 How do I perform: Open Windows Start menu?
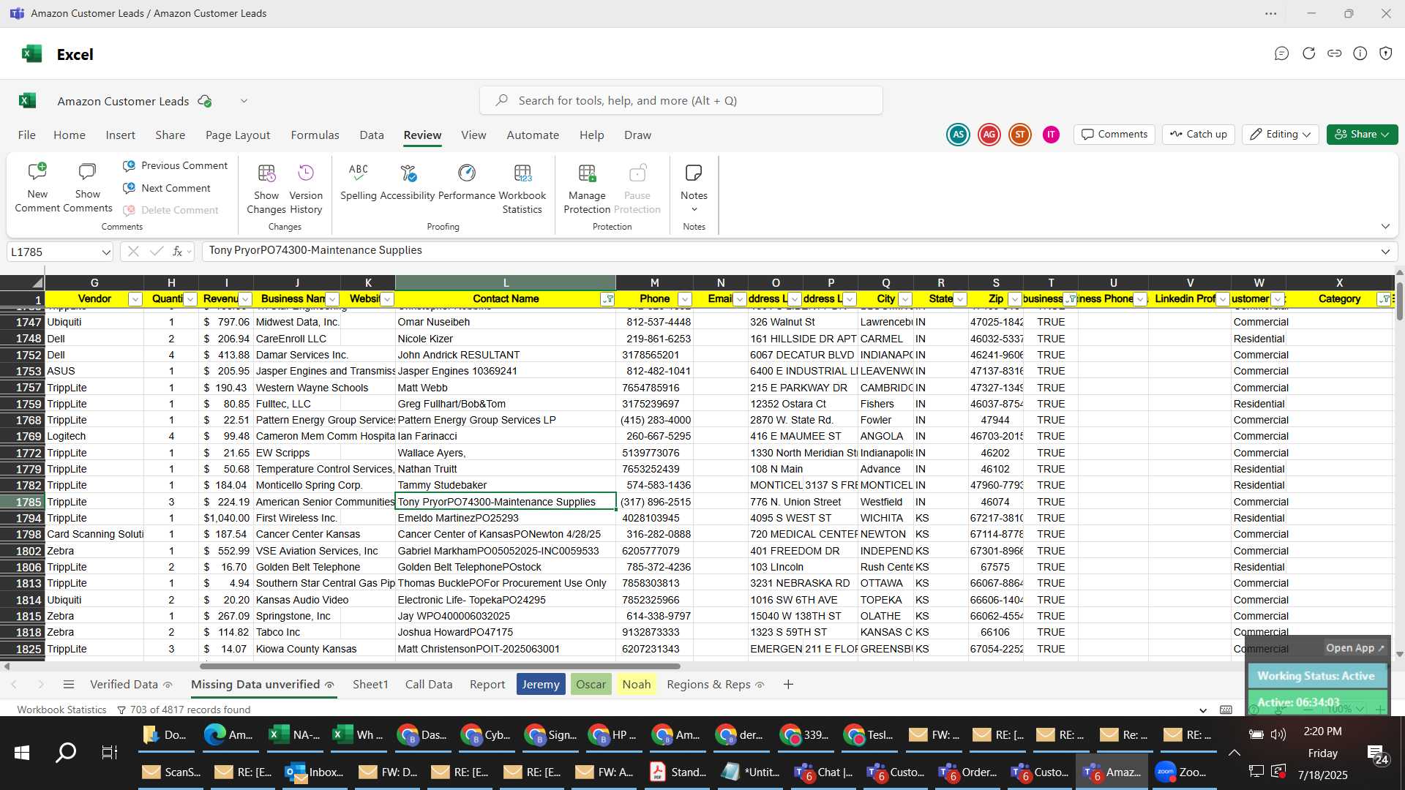(22, 753)
